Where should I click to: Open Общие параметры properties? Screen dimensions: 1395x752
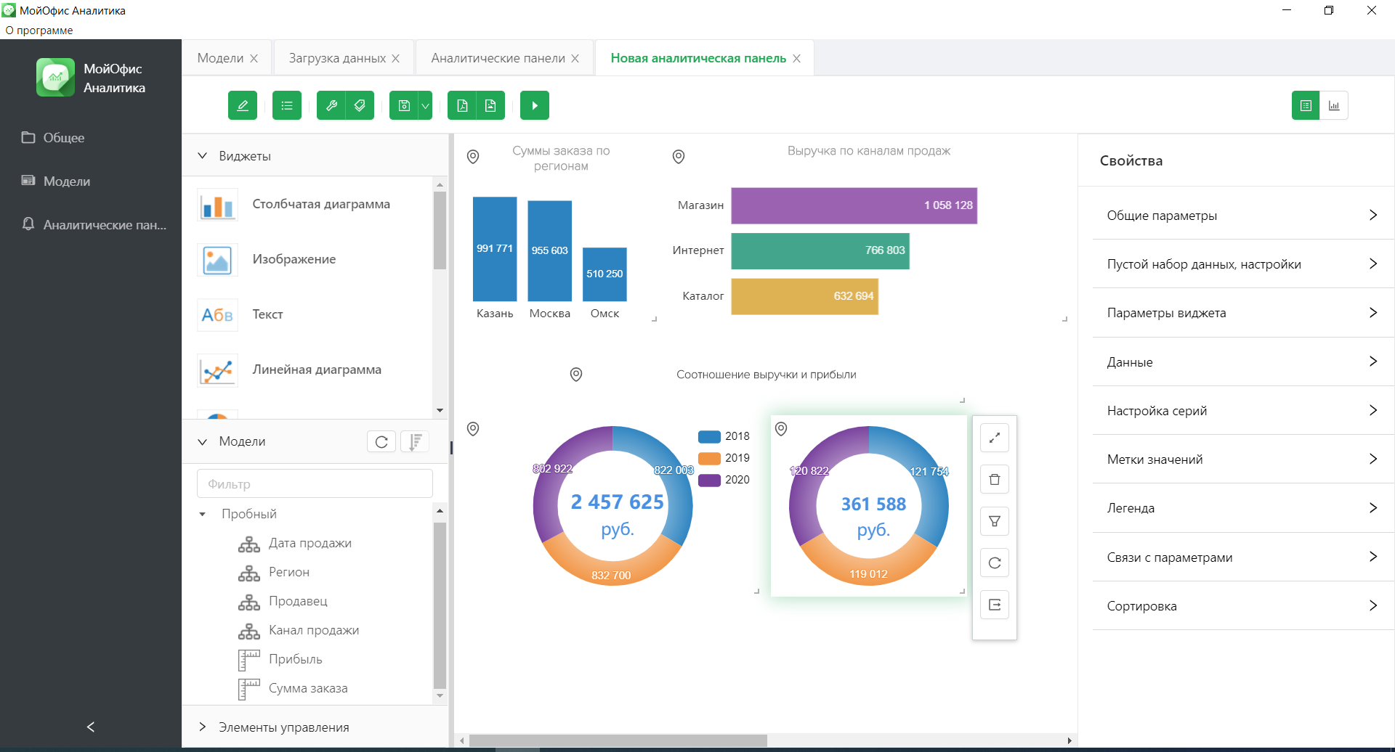1242,215
